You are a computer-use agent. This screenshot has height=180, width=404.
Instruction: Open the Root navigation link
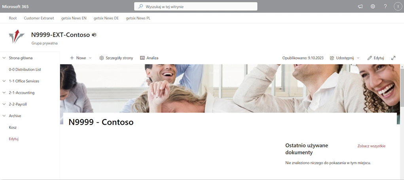pos(13,18)
